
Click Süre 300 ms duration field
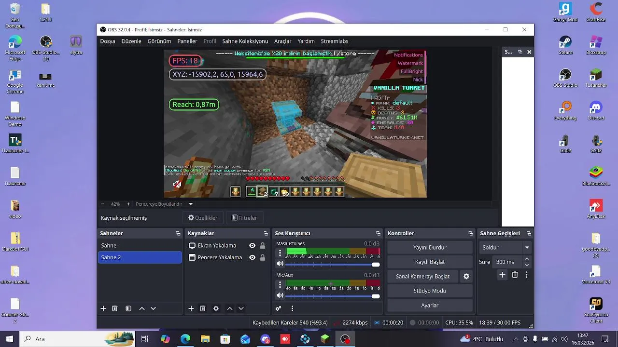508,262
